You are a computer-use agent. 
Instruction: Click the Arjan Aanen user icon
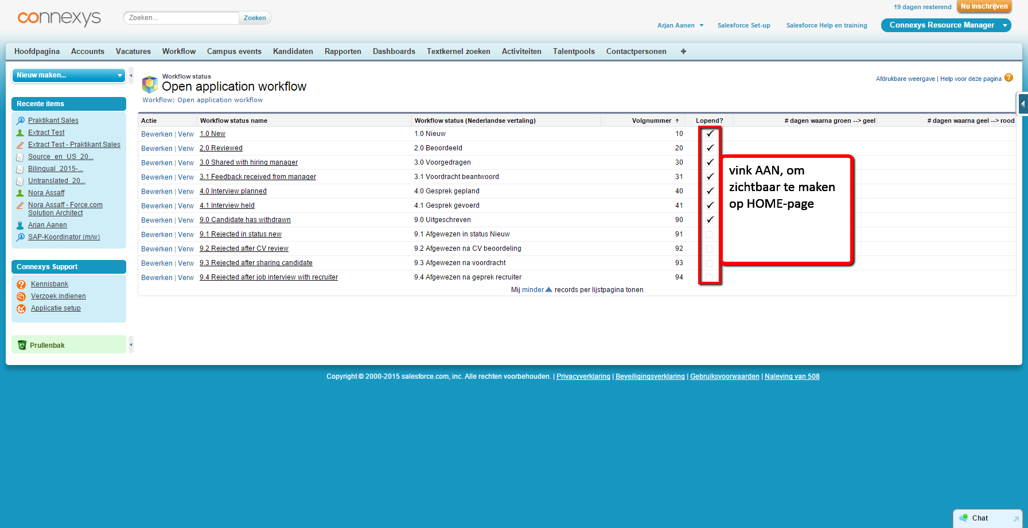click(x=21, y=225)
